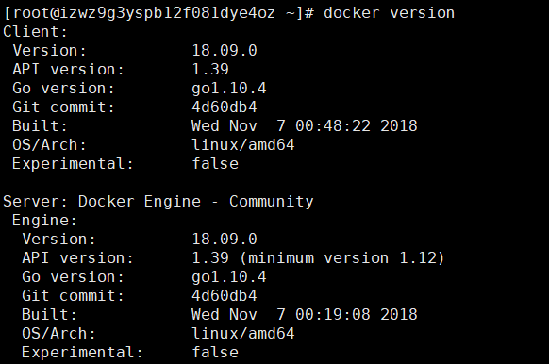
Task: Click the server Git commit 4d60db4
Action: (x=225, y=296)
